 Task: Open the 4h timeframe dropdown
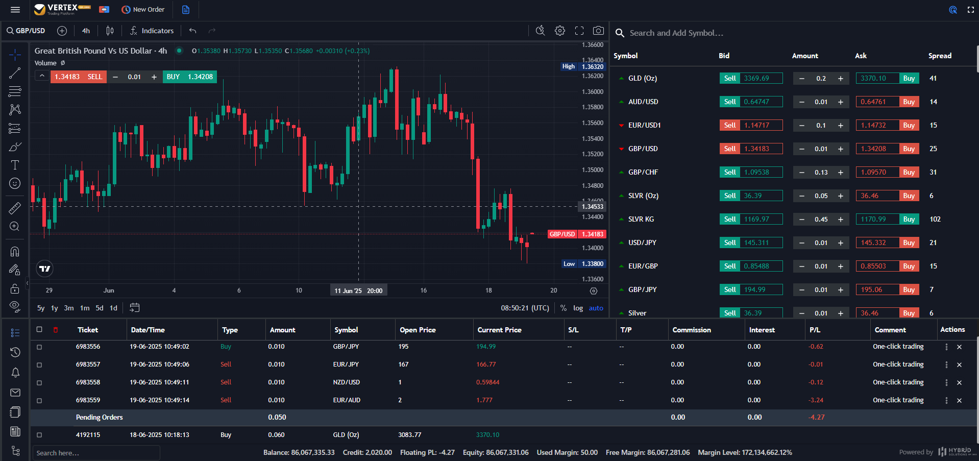pos(86,31)
